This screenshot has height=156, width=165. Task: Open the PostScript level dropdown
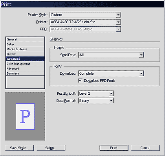96,94
